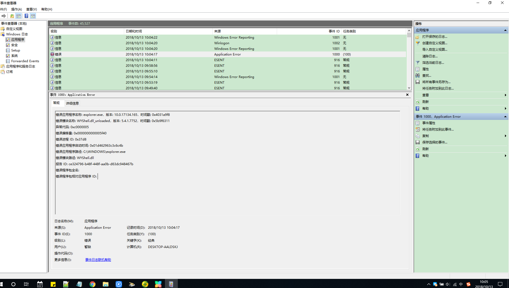Sort by the 事件 ID column header
This screenshot has height=288, width=509.
[x=309, y=31]
